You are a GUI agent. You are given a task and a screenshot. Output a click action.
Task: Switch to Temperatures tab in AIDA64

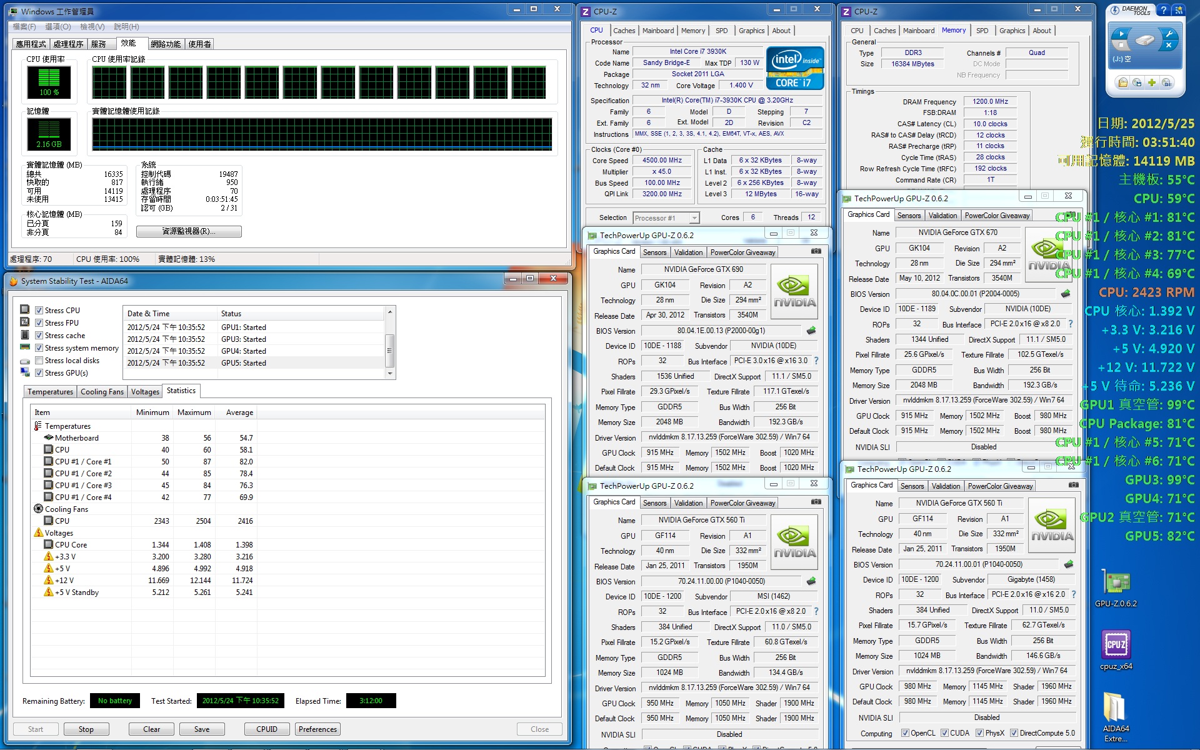pos(50,392)
